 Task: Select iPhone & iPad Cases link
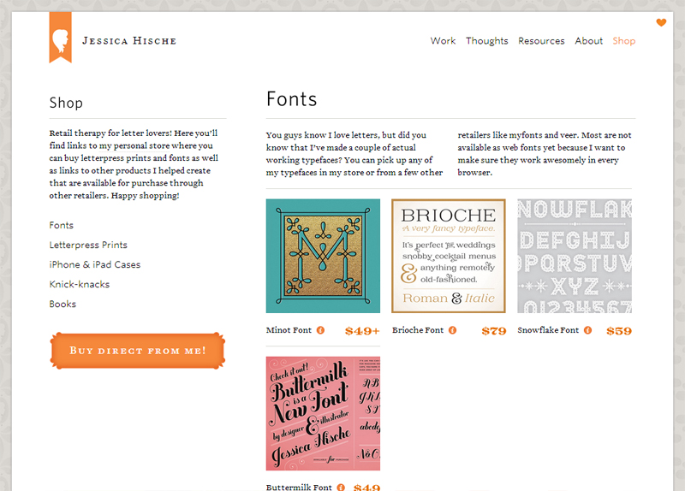[95, 265]
